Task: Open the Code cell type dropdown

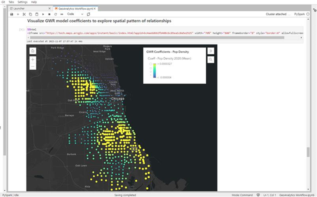Action: (75, 14)
